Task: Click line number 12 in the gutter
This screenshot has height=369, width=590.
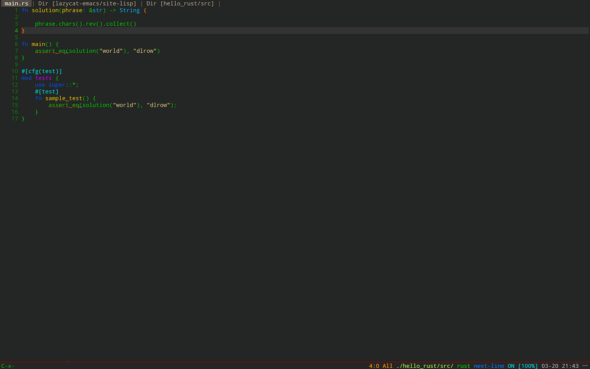Action: pyautogui.click(x=15, y=85)
